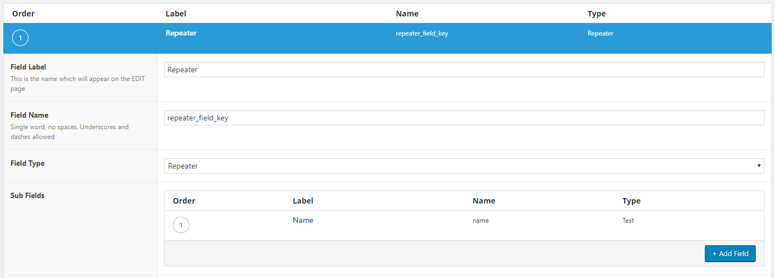Focus the Field Label text input
The height and width of the screenshot is (278, 775).
(463, 69)
